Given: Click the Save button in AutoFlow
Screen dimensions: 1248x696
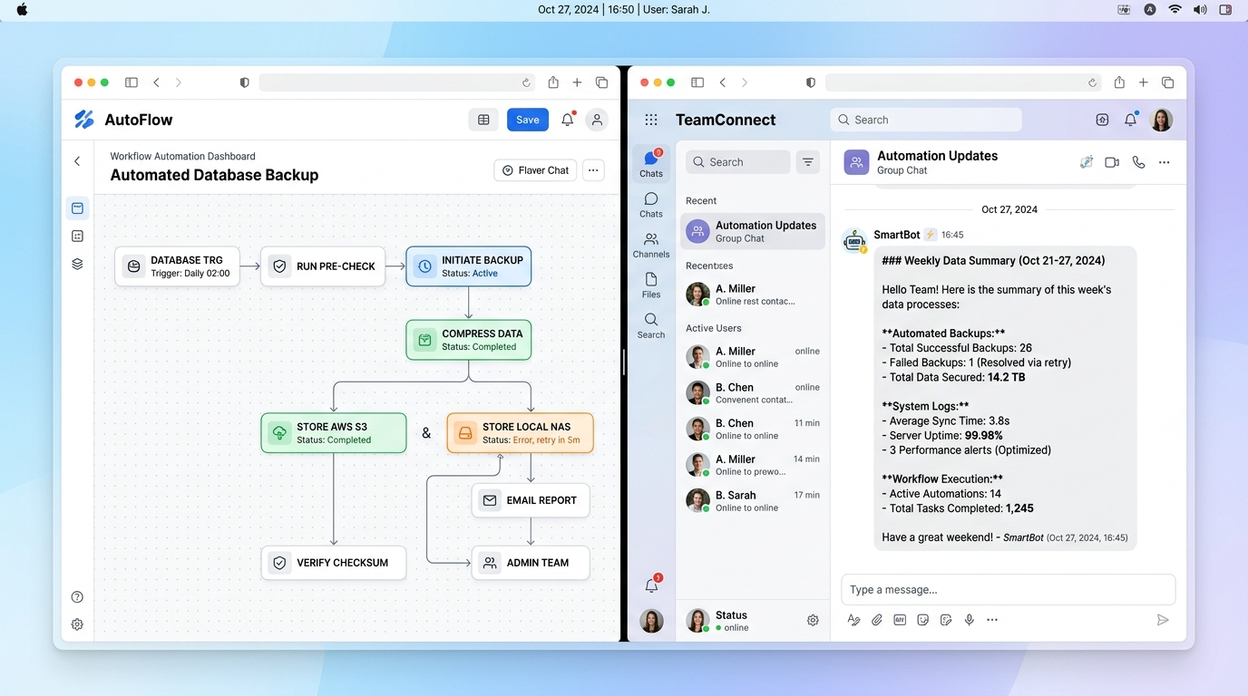Looking at the screenshot, I should pyautogui.click(x=528, y=120).
